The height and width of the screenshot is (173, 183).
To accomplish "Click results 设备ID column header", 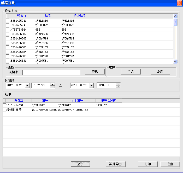I will (x=19, y=101).
